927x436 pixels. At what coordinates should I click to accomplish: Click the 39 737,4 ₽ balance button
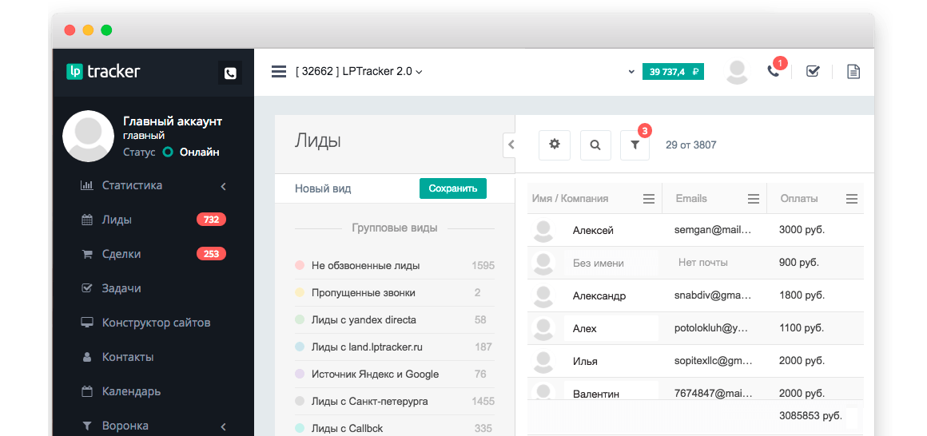pos(673,71)
